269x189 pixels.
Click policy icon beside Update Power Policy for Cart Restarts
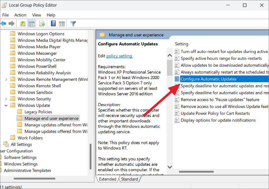pyautogui.click(x=177, y=113)
